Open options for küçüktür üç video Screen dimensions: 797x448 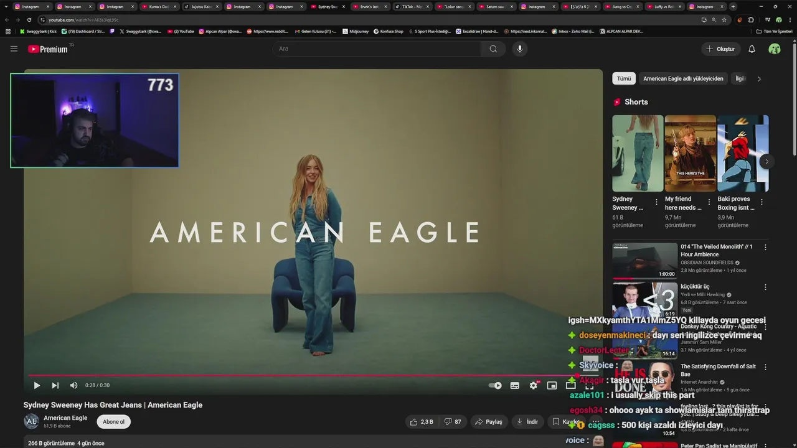(x=765, y=287)
